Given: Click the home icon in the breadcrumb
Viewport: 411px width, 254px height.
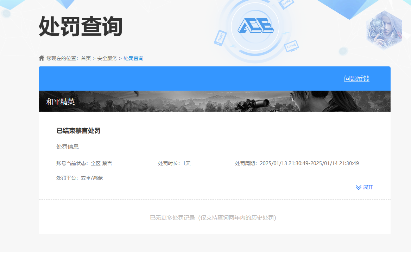Looking at the screenshot, I should click(42, 58).
